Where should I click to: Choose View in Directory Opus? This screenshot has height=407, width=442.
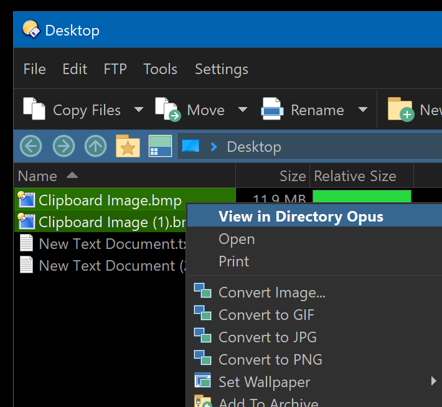[314, 216]
